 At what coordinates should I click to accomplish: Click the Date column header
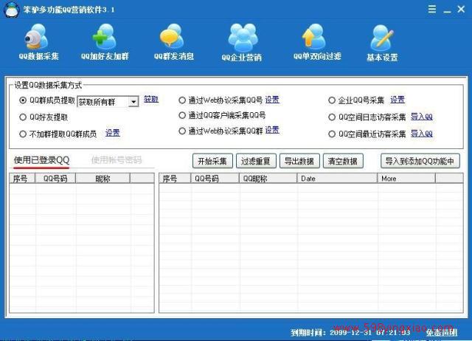tap(337, 179)
